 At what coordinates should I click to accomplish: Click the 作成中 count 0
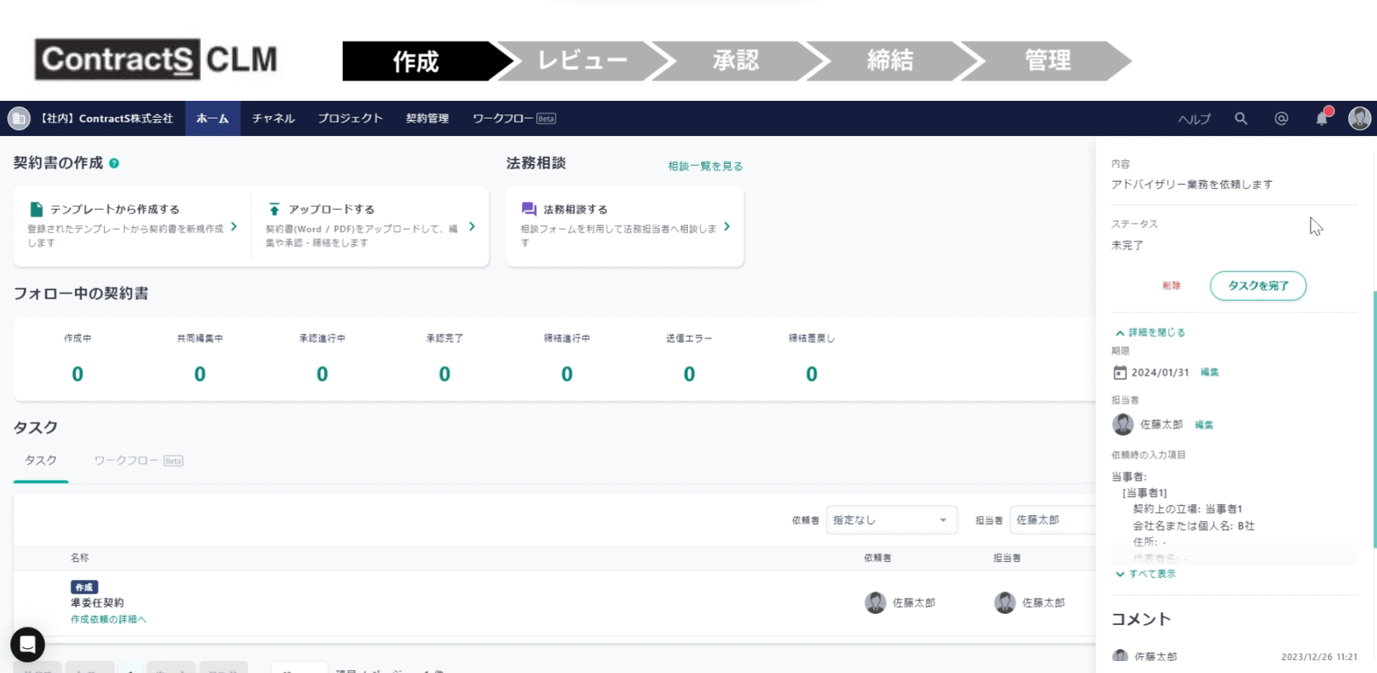78,374
